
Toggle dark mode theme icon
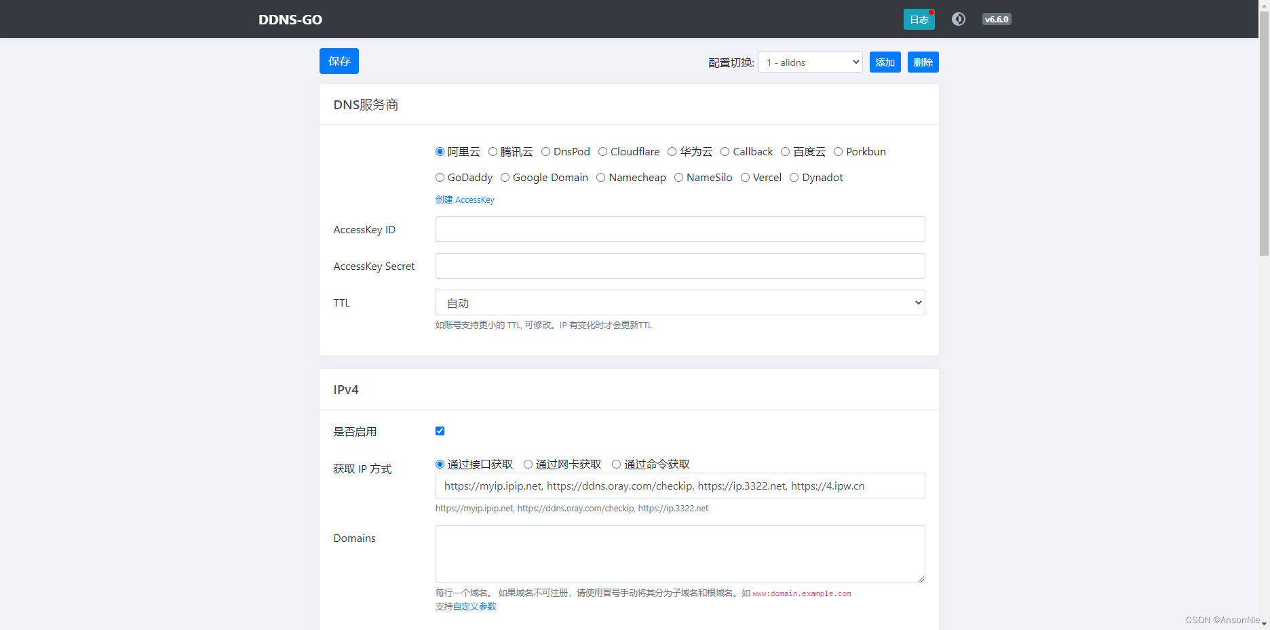pos(959,19)
